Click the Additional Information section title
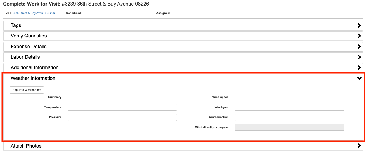This screenshot has width=368, height=155. 35,67
